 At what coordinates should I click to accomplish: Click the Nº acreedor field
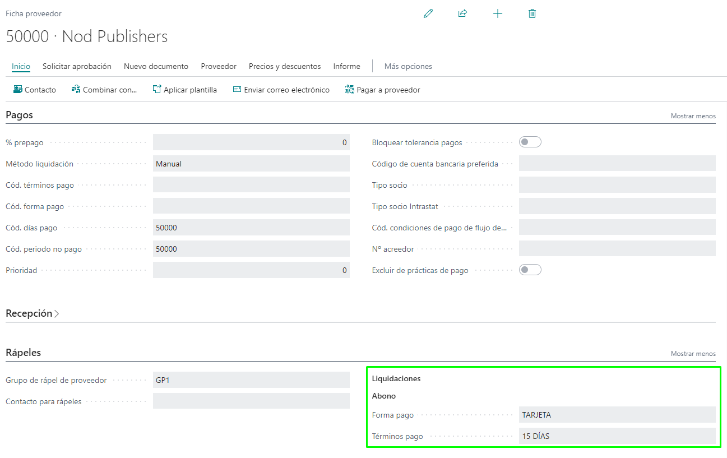(617, 249)
